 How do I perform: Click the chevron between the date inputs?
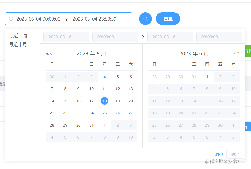[143, 37]
